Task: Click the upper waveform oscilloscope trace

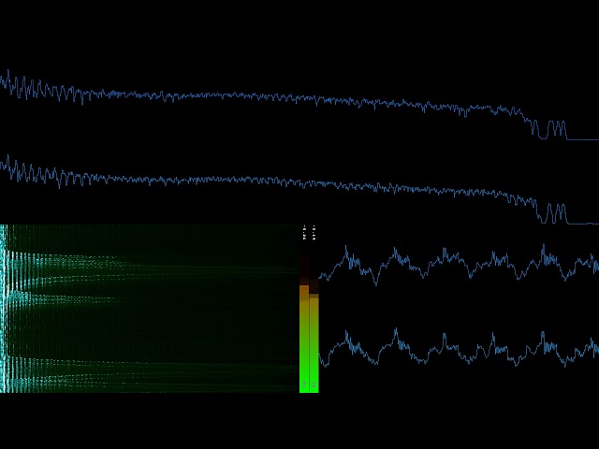Action: (459, 264)
